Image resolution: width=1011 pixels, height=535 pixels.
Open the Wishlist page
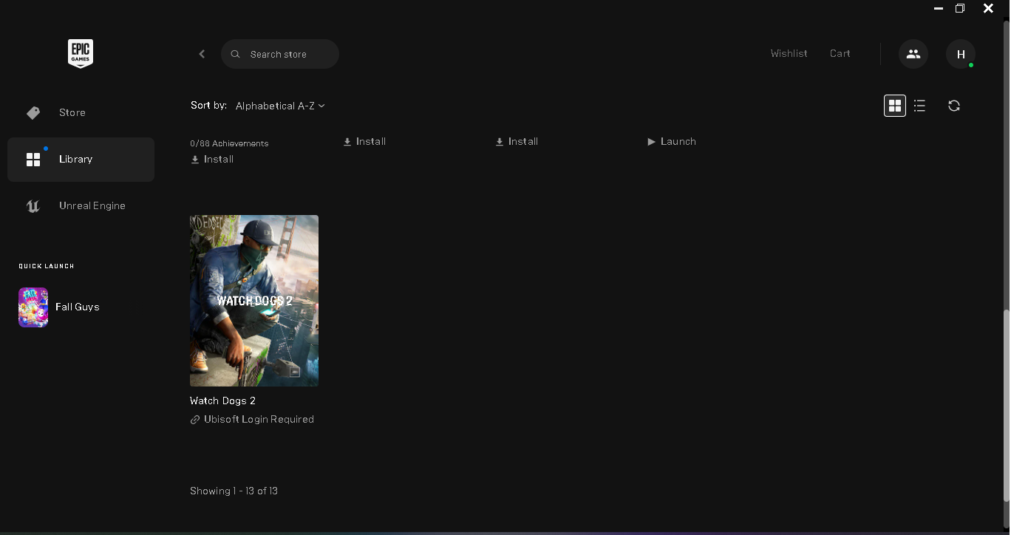coord(789,53)
